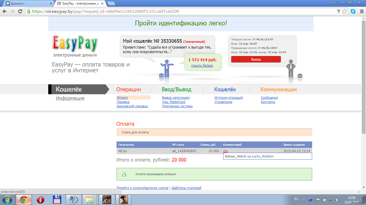Image resolution: width=366 pixels, height=205 pixels.
Task: Click the second GTA character taskbar icon
Action: 124,199
